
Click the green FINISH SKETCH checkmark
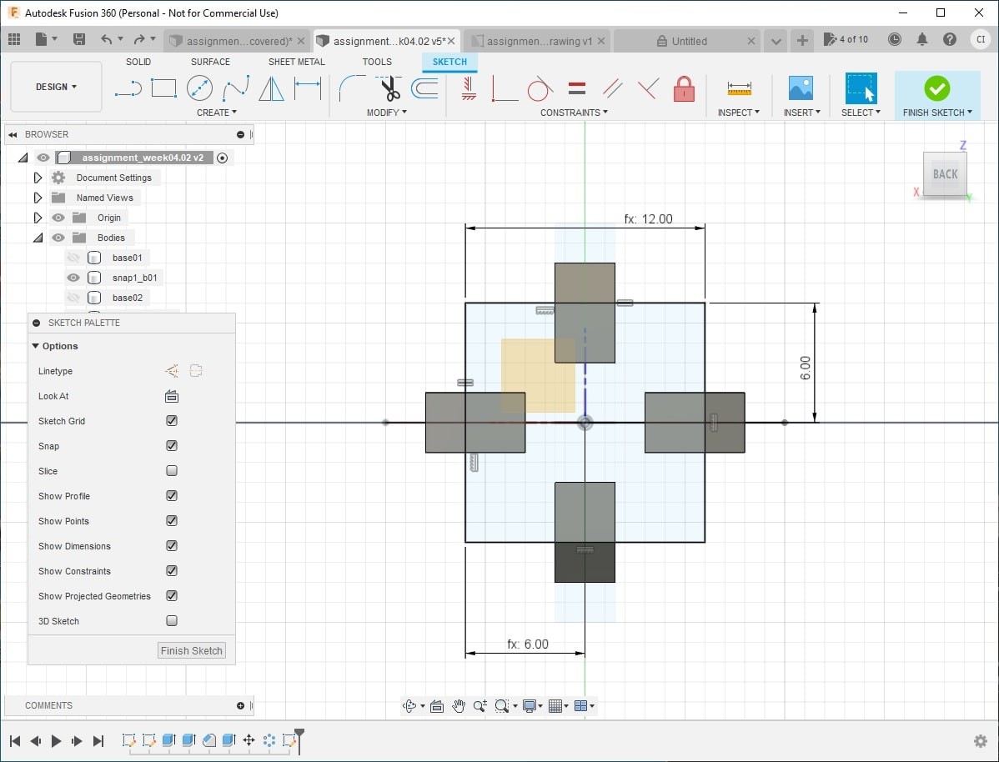[x=936, y=88]
